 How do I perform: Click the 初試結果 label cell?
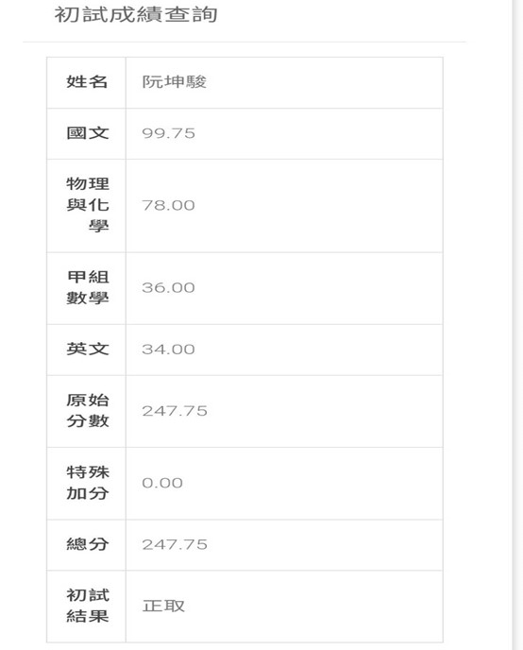[87, 606]
